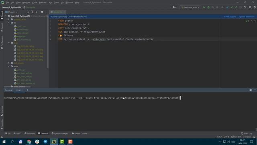Click the Run with Coverage icon
The height and width of the screenshot is (145, 257).
coord(213,7)
